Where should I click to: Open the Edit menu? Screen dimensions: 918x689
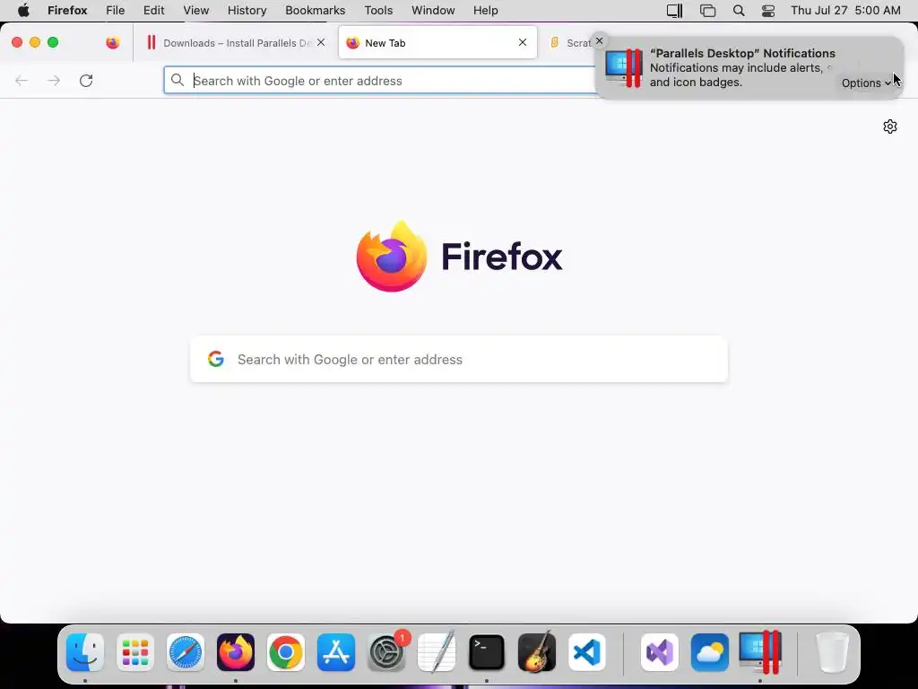click(x=154, y=11)
